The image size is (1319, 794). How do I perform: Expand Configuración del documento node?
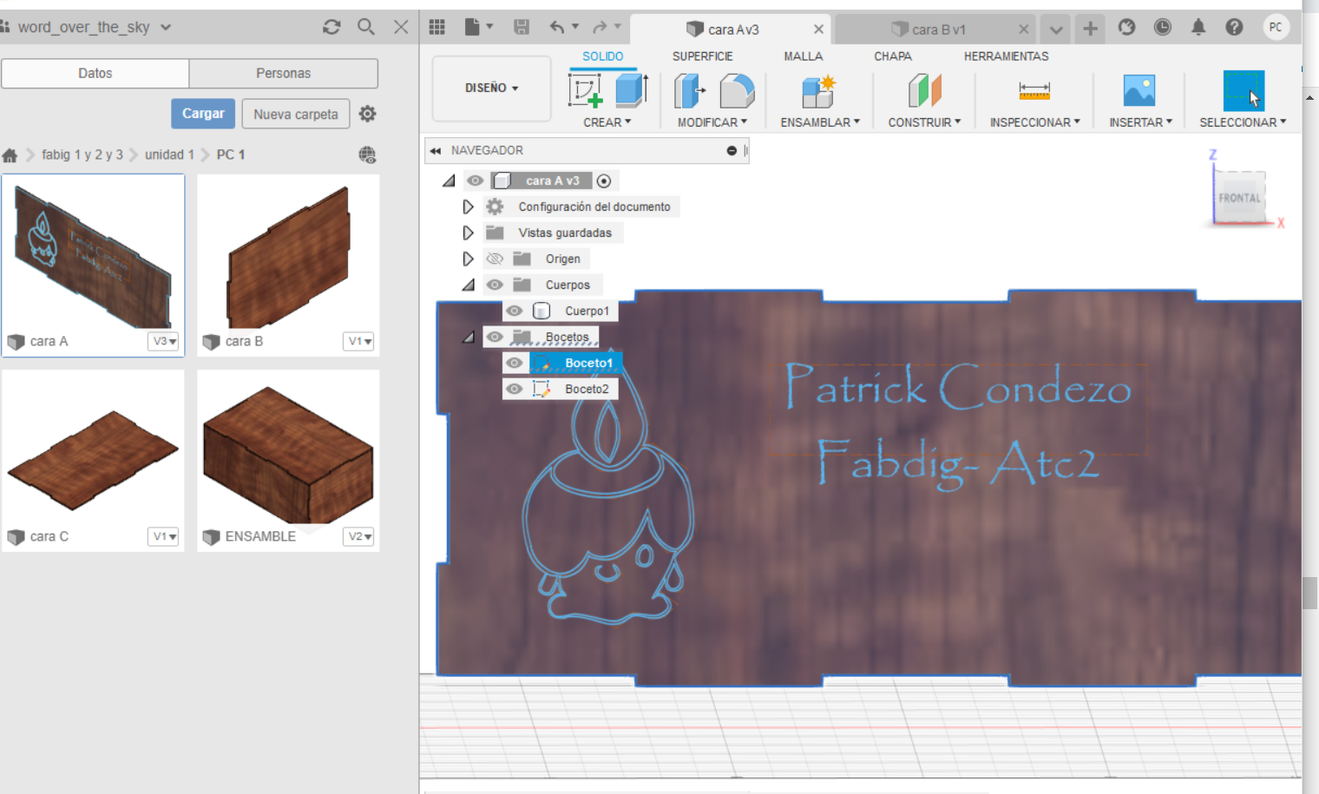pyautogui.click(x=468, y=207)
